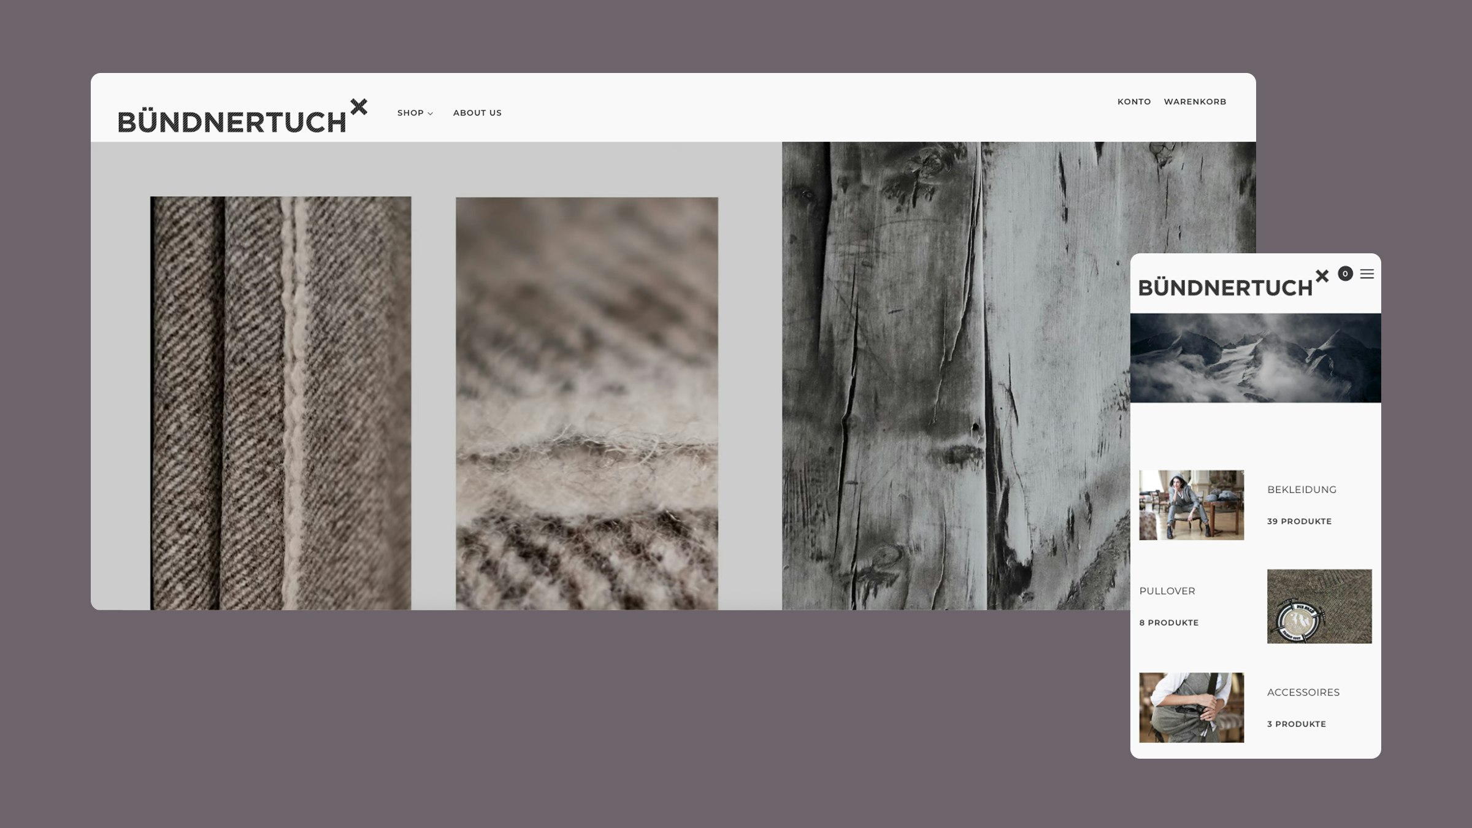This screenshot has width=1472, height=828.
Task: Open the About Us page
Action: (477, 113)
